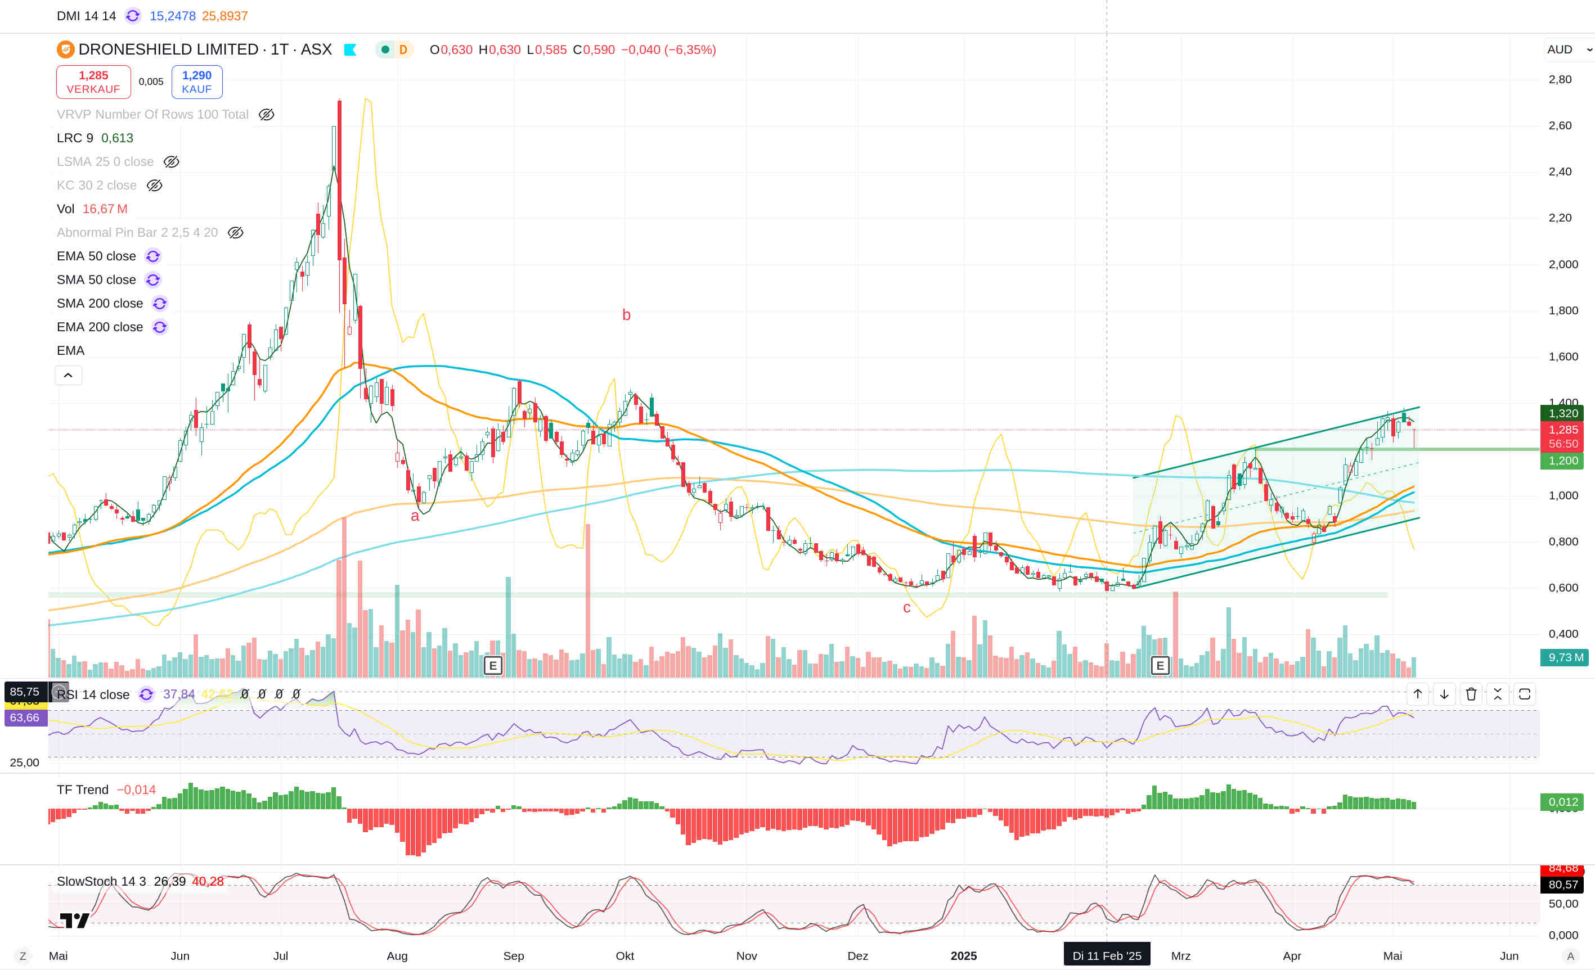This screenshot has height=970, width=1595.
Task: Click the refresh icon beside SMA 200 close
Action: point(160,304)
